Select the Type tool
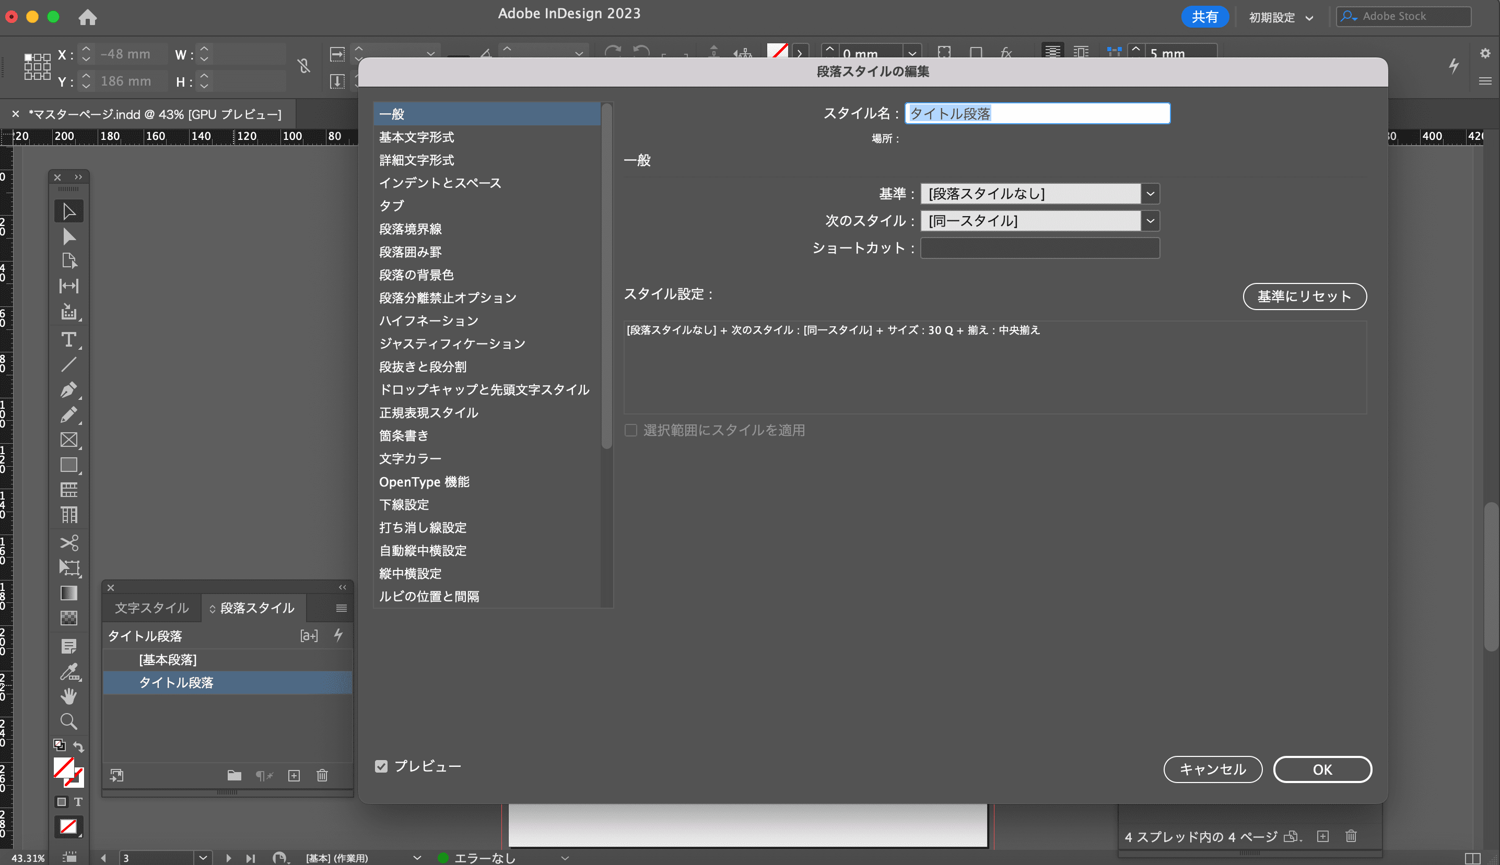The image size is (1500, 865). click(69, 340)
